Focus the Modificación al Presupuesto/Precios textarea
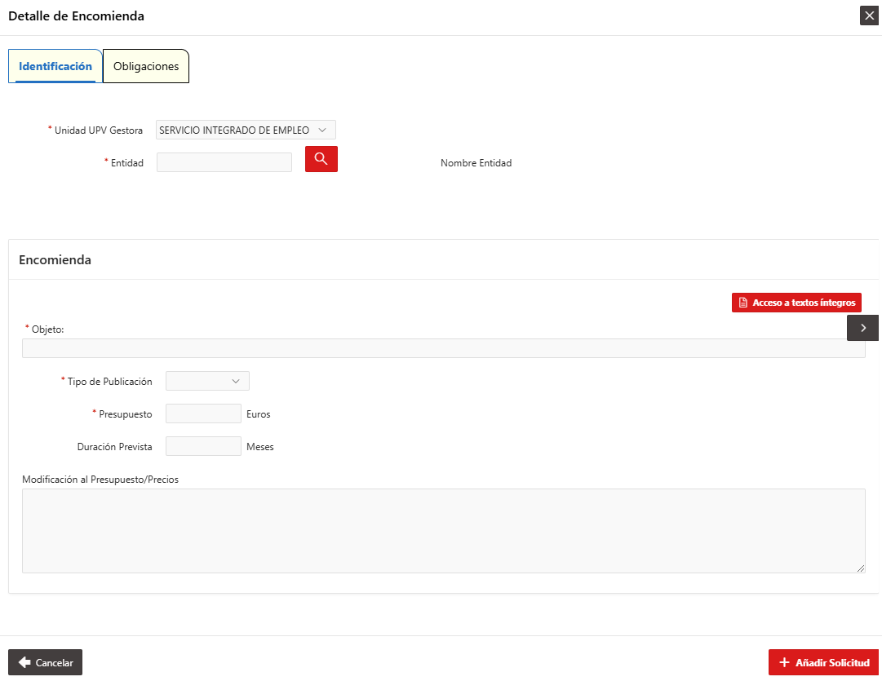882x681 pixels. [444, 531]
